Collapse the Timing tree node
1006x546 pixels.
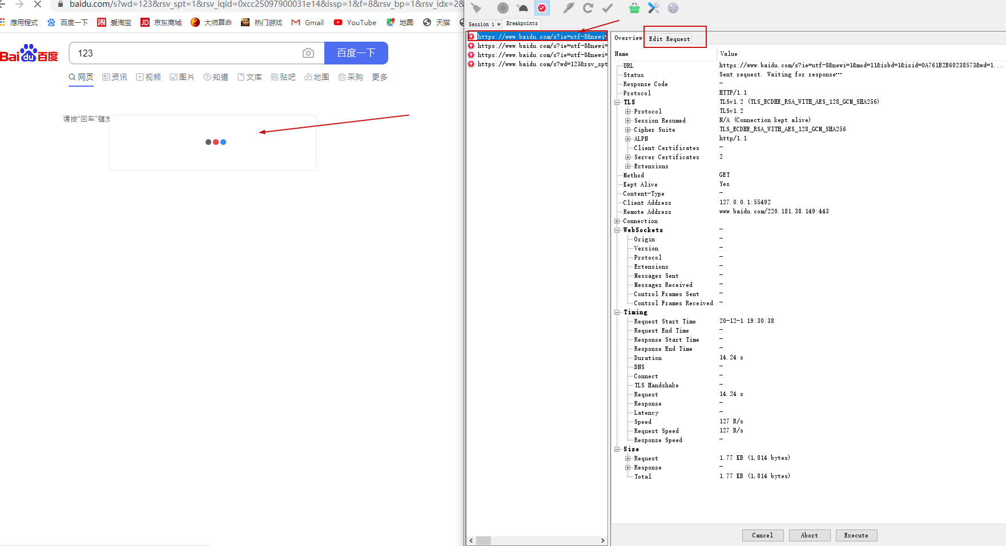617,312
